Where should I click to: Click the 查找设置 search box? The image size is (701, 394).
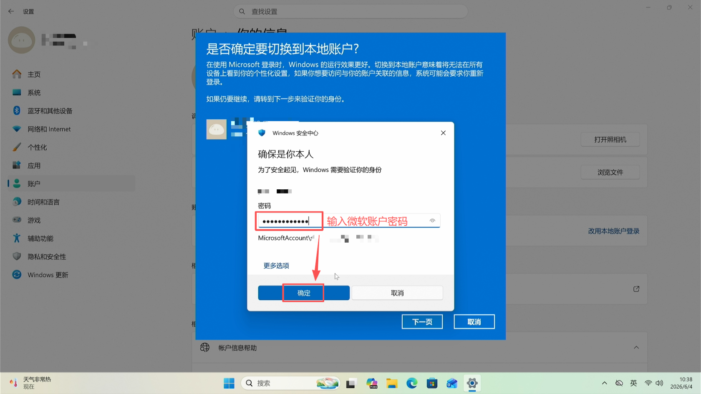pyautogui.click(x=350, y=12)
